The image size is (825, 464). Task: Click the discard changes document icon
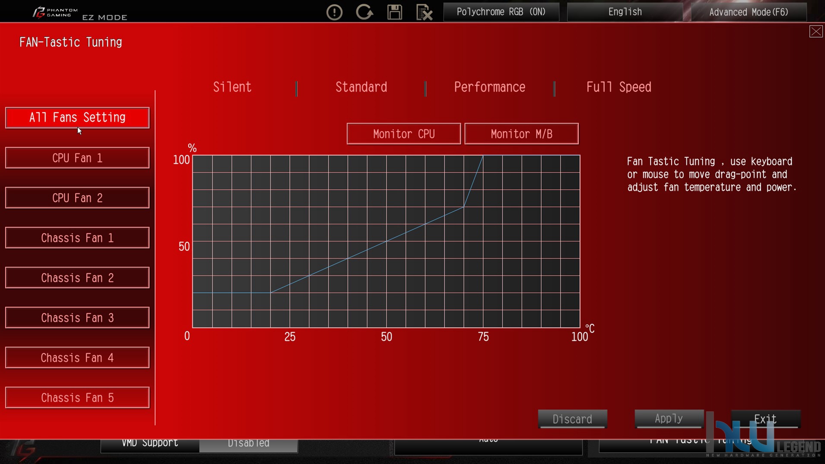click(x=424, y=12)
